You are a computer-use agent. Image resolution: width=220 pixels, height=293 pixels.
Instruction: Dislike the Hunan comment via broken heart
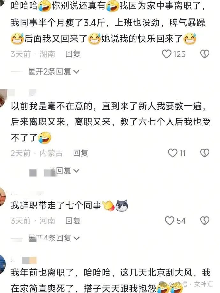pos(205,54)
